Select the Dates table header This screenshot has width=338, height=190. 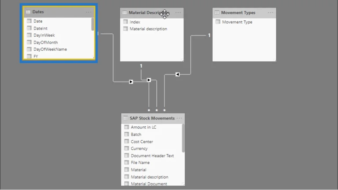pos(59,12)
